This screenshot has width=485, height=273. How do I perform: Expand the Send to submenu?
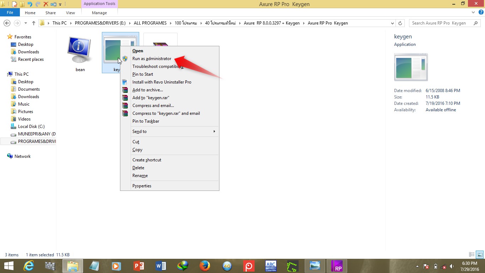coord(170,132)
